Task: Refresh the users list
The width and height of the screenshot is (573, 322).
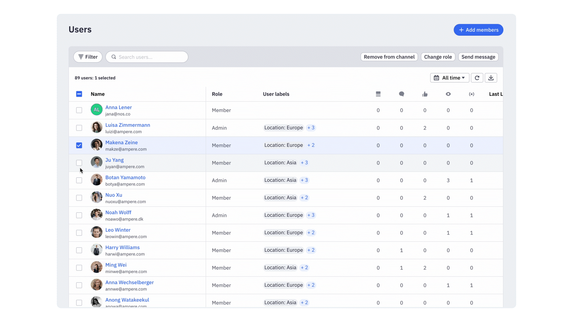Action: pyautogui.click(x=477, y=78)
